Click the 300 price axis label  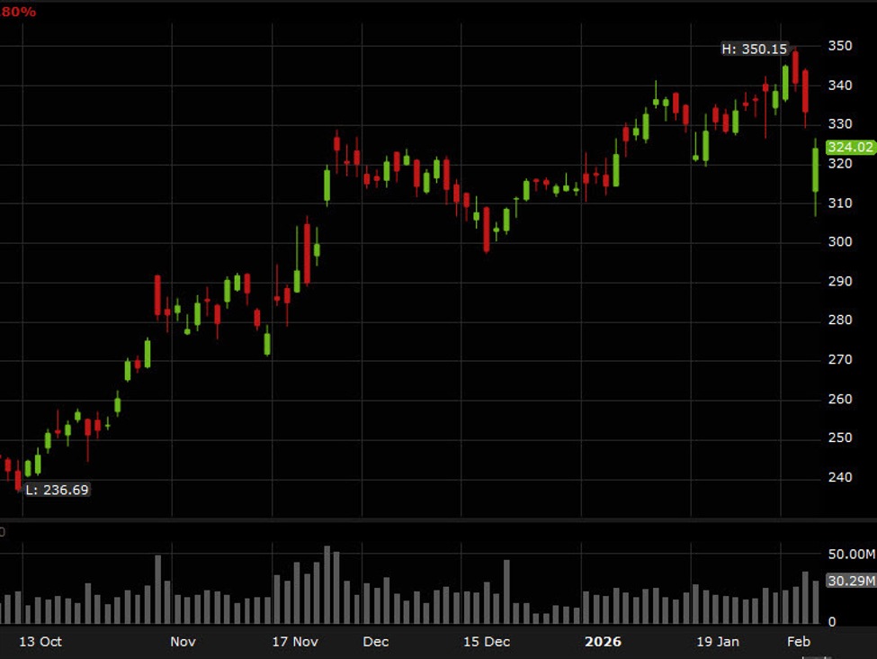coord(840,241)
